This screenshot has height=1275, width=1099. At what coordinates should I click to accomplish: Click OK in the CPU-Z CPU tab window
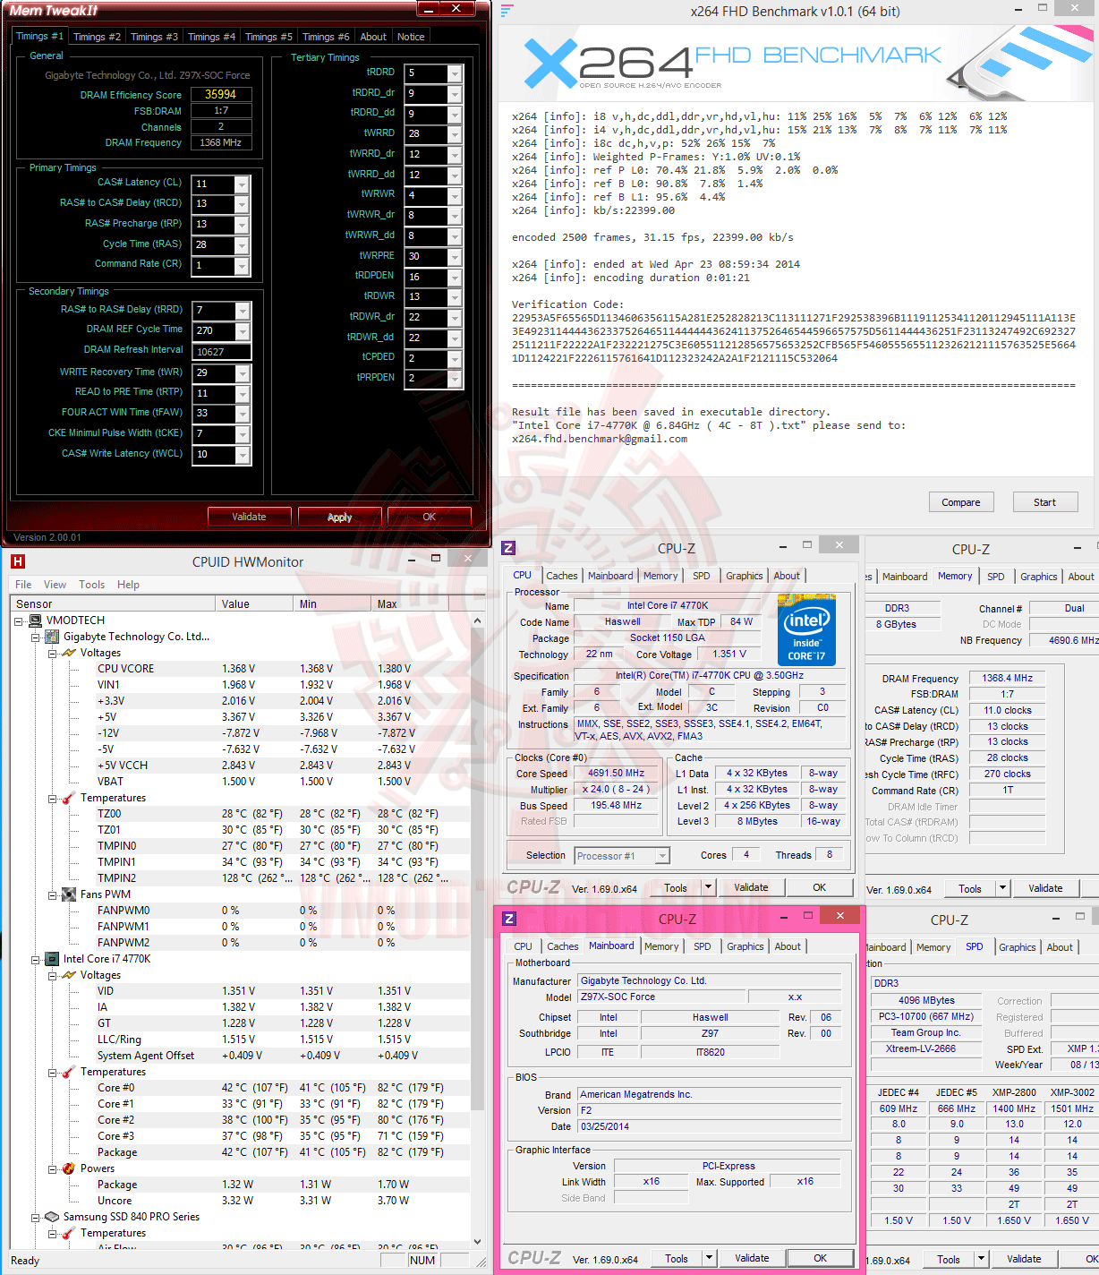coord(820,887)
